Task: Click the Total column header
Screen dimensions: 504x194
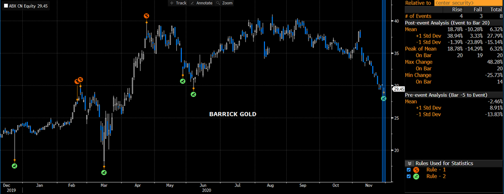Action: [495, 10]
